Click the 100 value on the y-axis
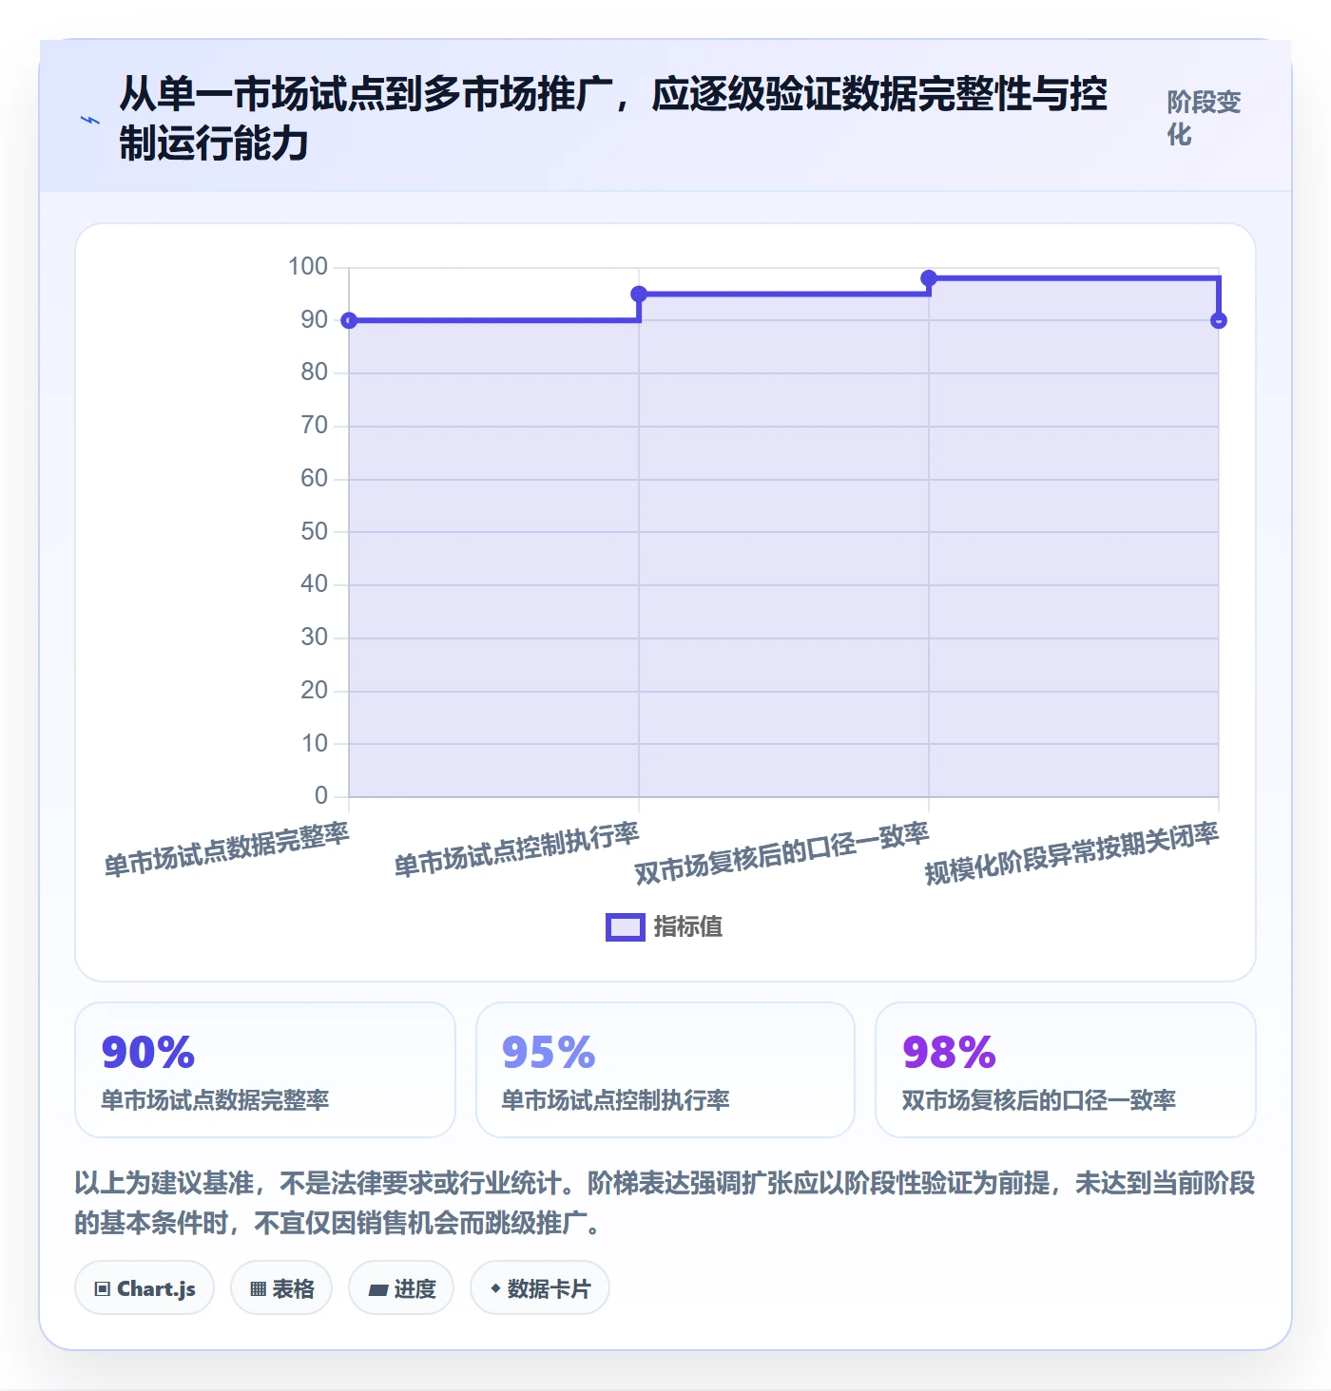 pyautogui.click(x=308, y=267)
